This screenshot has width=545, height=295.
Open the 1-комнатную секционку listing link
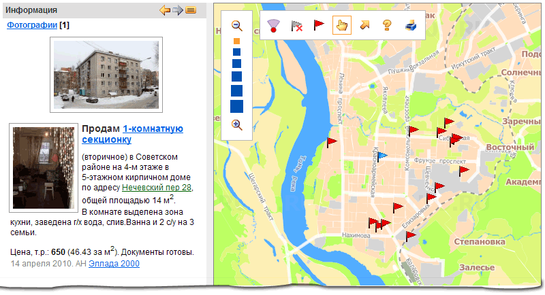(x=132, y=134)
